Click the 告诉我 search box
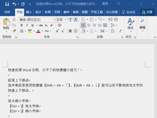The image size is (157, 118). pyautogui.click(x=129, y=12)
